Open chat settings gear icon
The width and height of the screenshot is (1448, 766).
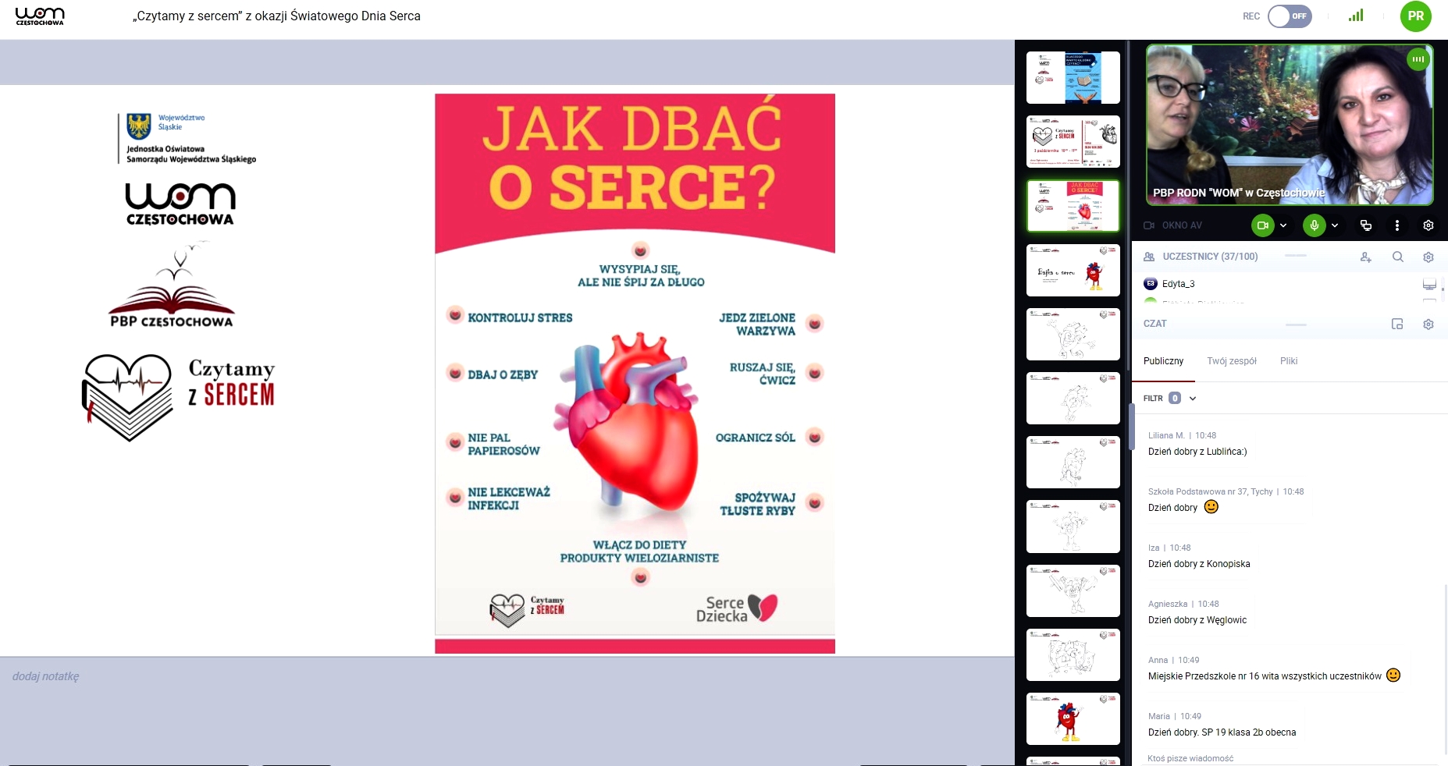(1428, 324)
